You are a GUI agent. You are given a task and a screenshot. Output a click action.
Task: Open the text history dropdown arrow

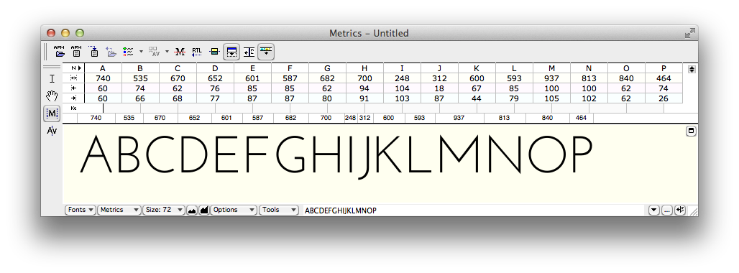[x=654, y=210]
